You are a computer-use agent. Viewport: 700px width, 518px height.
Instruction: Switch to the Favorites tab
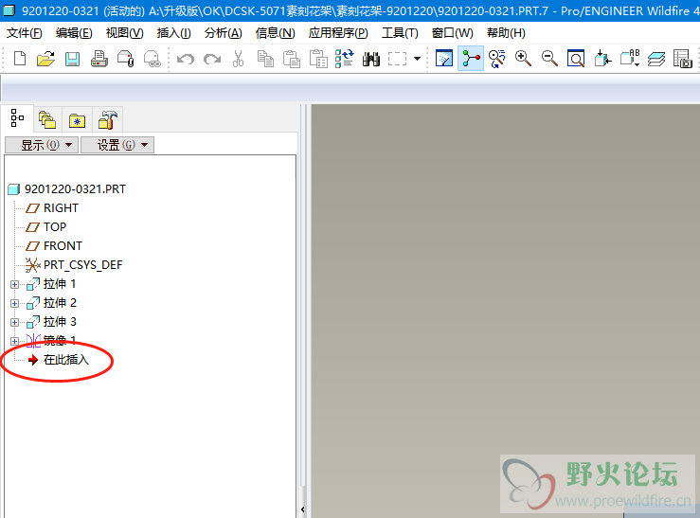pos(77,119)
